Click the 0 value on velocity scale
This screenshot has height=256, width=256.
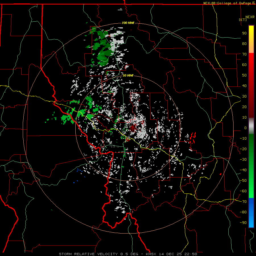tap(245, 128)
